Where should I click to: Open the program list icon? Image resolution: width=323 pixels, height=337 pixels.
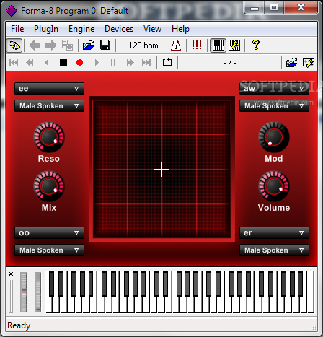pos(67,45)
